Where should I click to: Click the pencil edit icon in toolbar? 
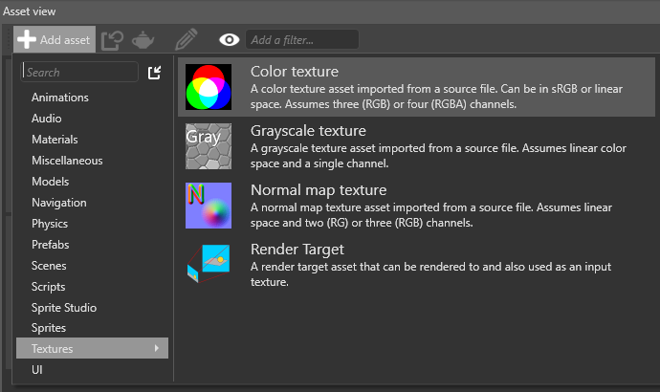[186, 39]
